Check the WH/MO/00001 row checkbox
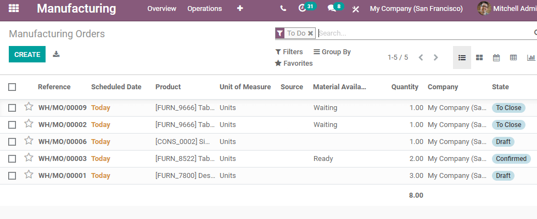Image resolution: width=537 pixels, height=219 pixels. 12,176
